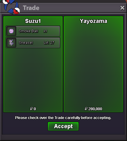Screen dimensions: 127x141
Task: Click the Trade title text
Action: pyautogui.click(x=31, y=8)
